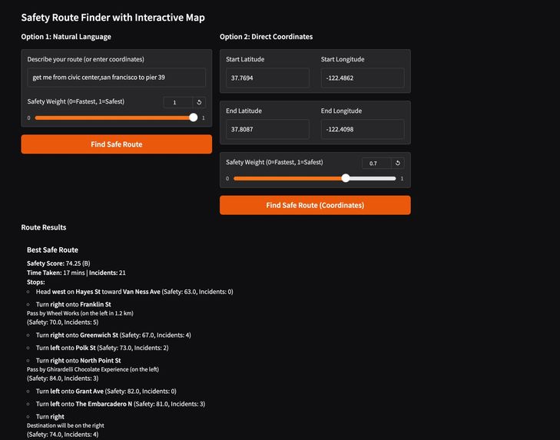Screen dimensions: 560x440
Task: Click the Safety Score 74.25 (B) line
Action: [58, 263]
